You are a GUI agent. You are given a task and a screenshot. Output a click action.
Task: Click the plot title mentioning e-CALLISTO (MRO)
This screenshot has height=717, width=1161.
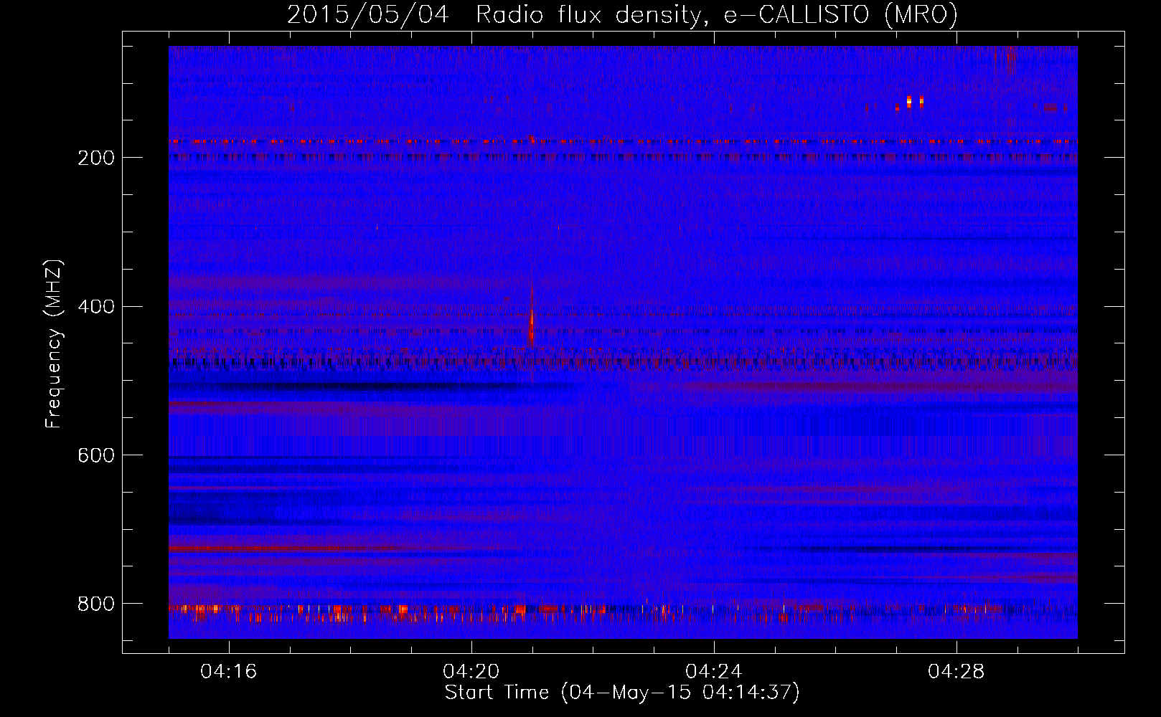622,14
